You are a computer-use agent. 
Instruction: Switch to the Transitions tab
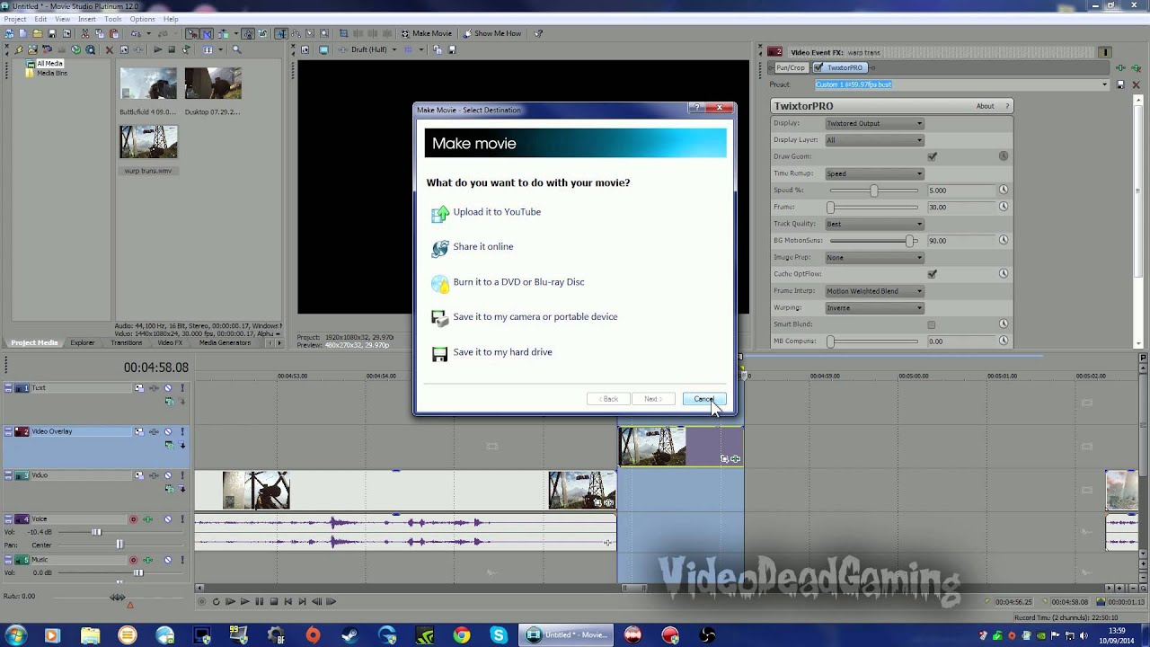pyautogui.click(x=126, y=342)
